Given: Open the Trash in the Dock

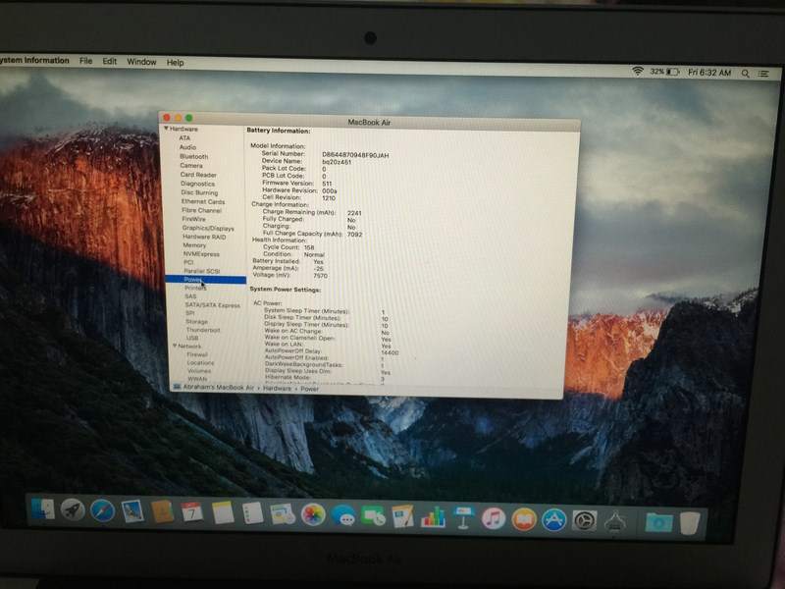Looking at the screenshot, I should [x=690, y=523].
